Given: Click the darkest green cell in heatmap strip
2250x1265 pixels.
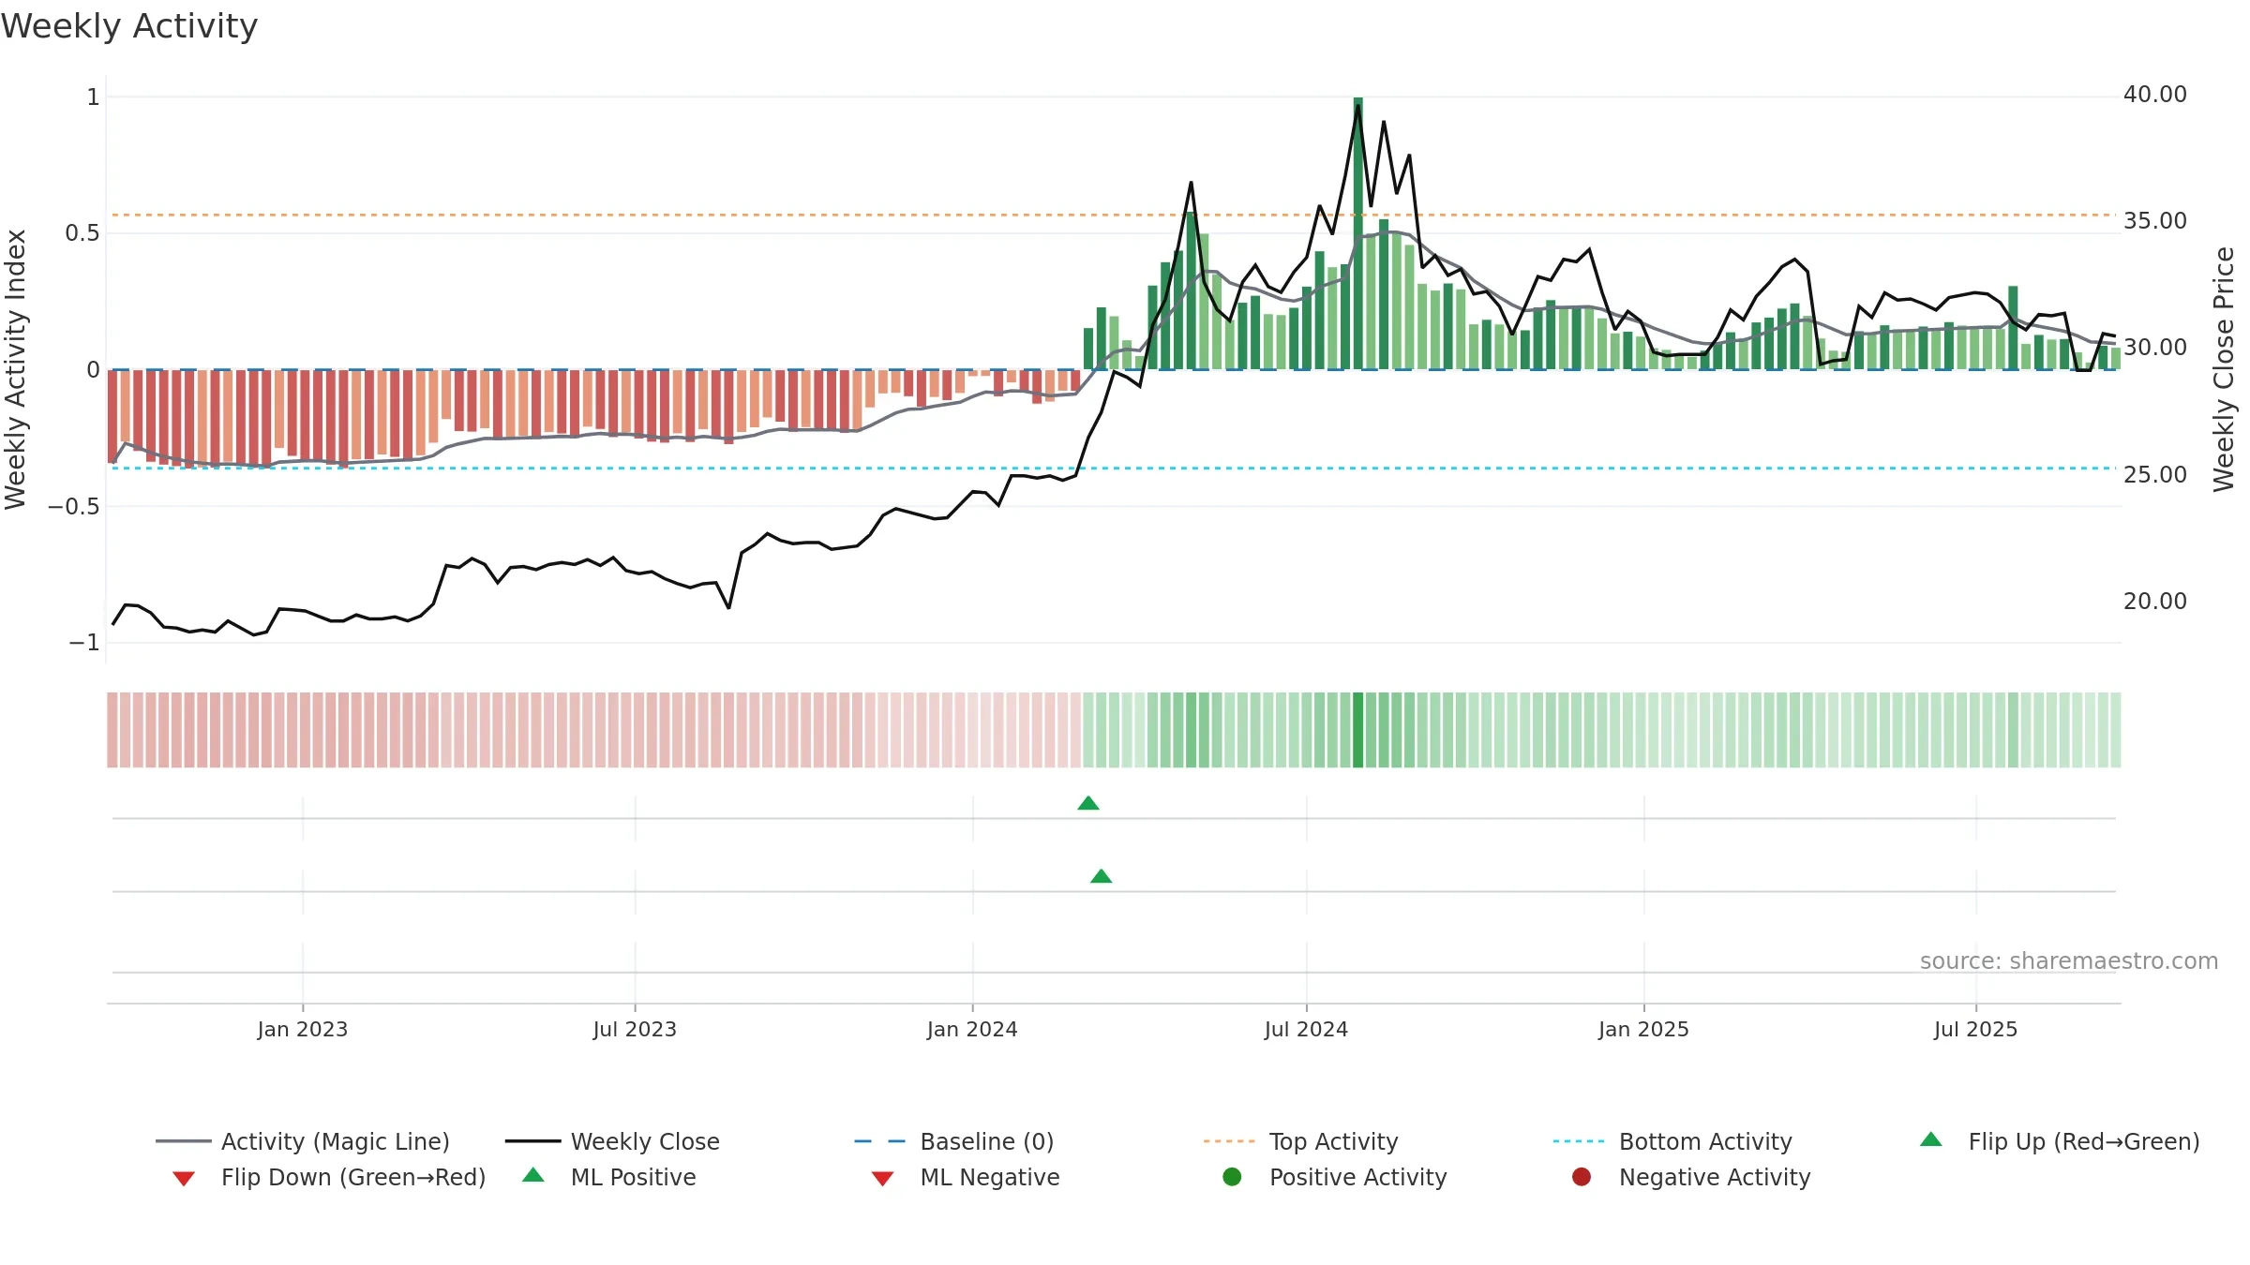Looking at the screenshot, I should [1358, 730].
